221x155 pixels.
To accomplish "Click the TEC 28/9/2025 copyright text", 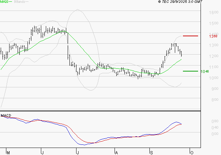I will [x=180, y=2].
